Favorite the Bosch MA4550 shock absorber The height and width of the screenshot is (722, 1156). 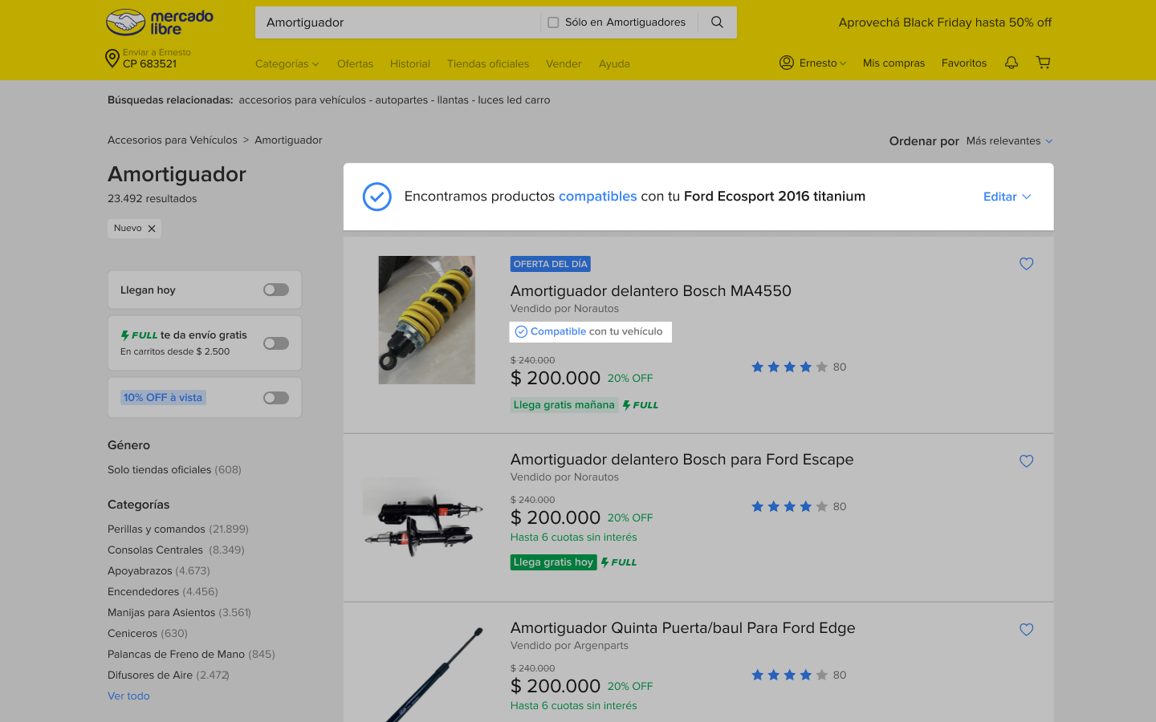coord(1026,264)
